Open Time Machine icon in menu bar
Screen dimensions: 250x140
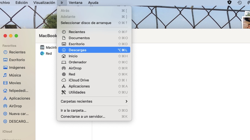[240, 2]
